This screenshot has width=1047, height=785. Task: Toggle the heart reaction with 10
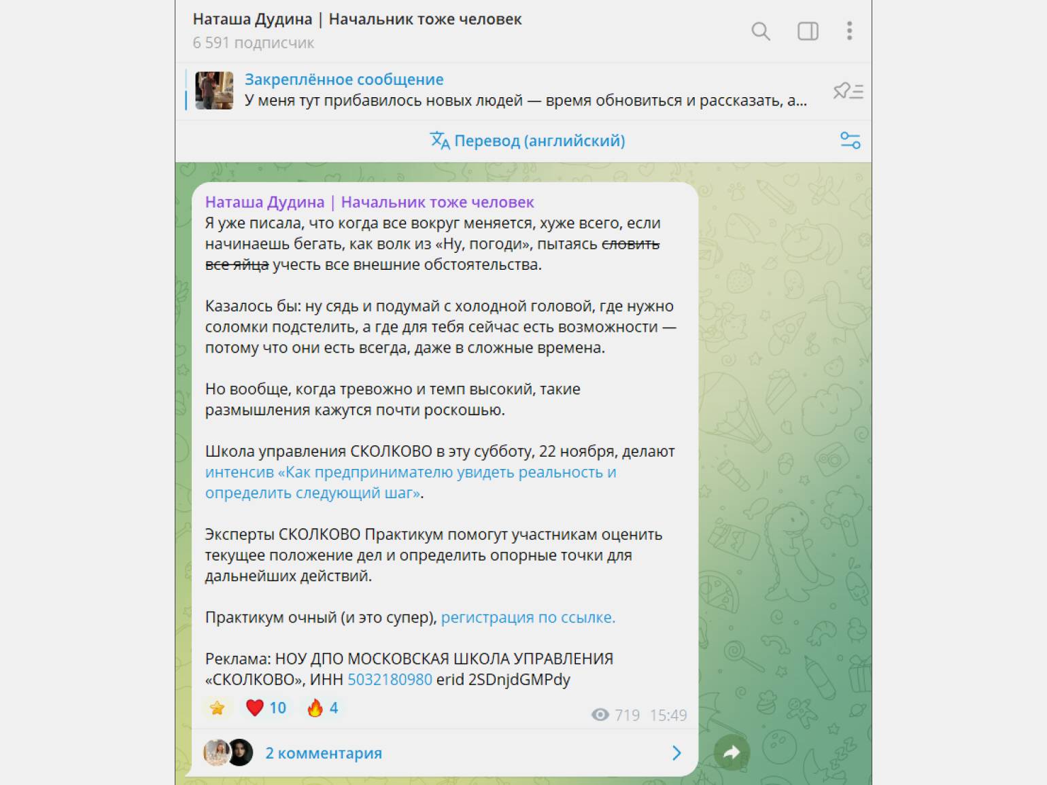pos(266,708)
